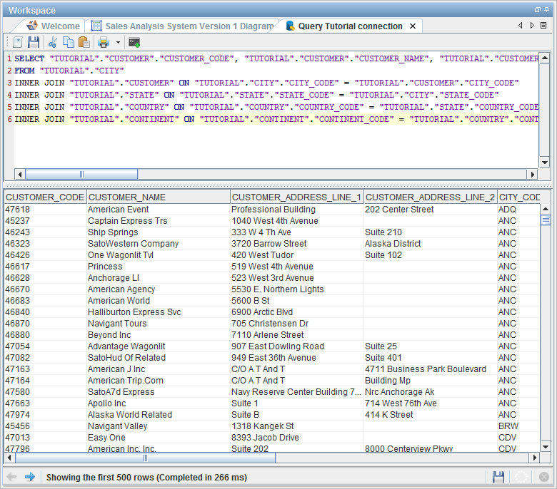This screenshot has height=489, width=557.
Task: Click the Copy icon in the toolbar
Action: [68, 42]
